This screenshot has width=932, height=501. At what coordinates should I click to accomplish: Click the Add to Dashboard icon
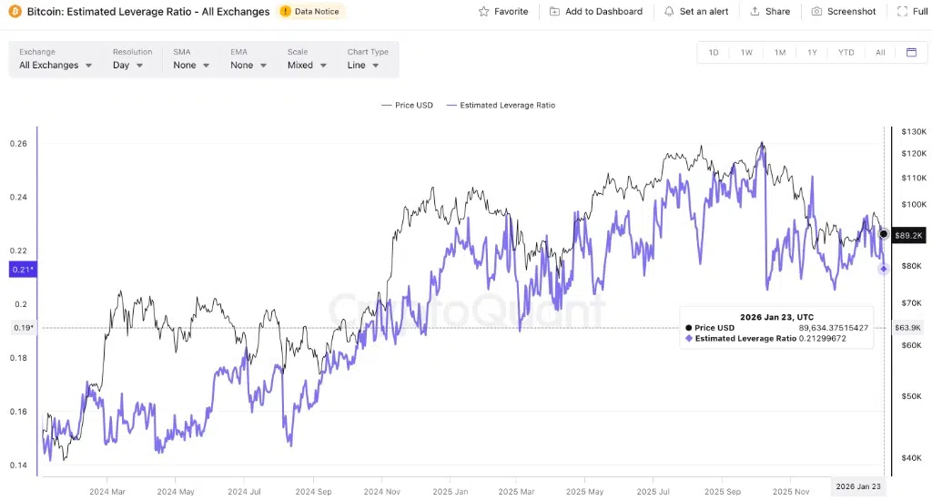555,12
